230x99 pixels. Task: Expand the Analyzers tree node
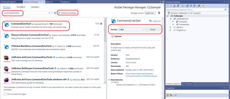point(173,22)
